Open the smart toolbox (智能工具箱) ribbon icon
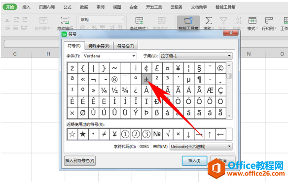This screenshot has width=288, height=182. tap(188, 23)
